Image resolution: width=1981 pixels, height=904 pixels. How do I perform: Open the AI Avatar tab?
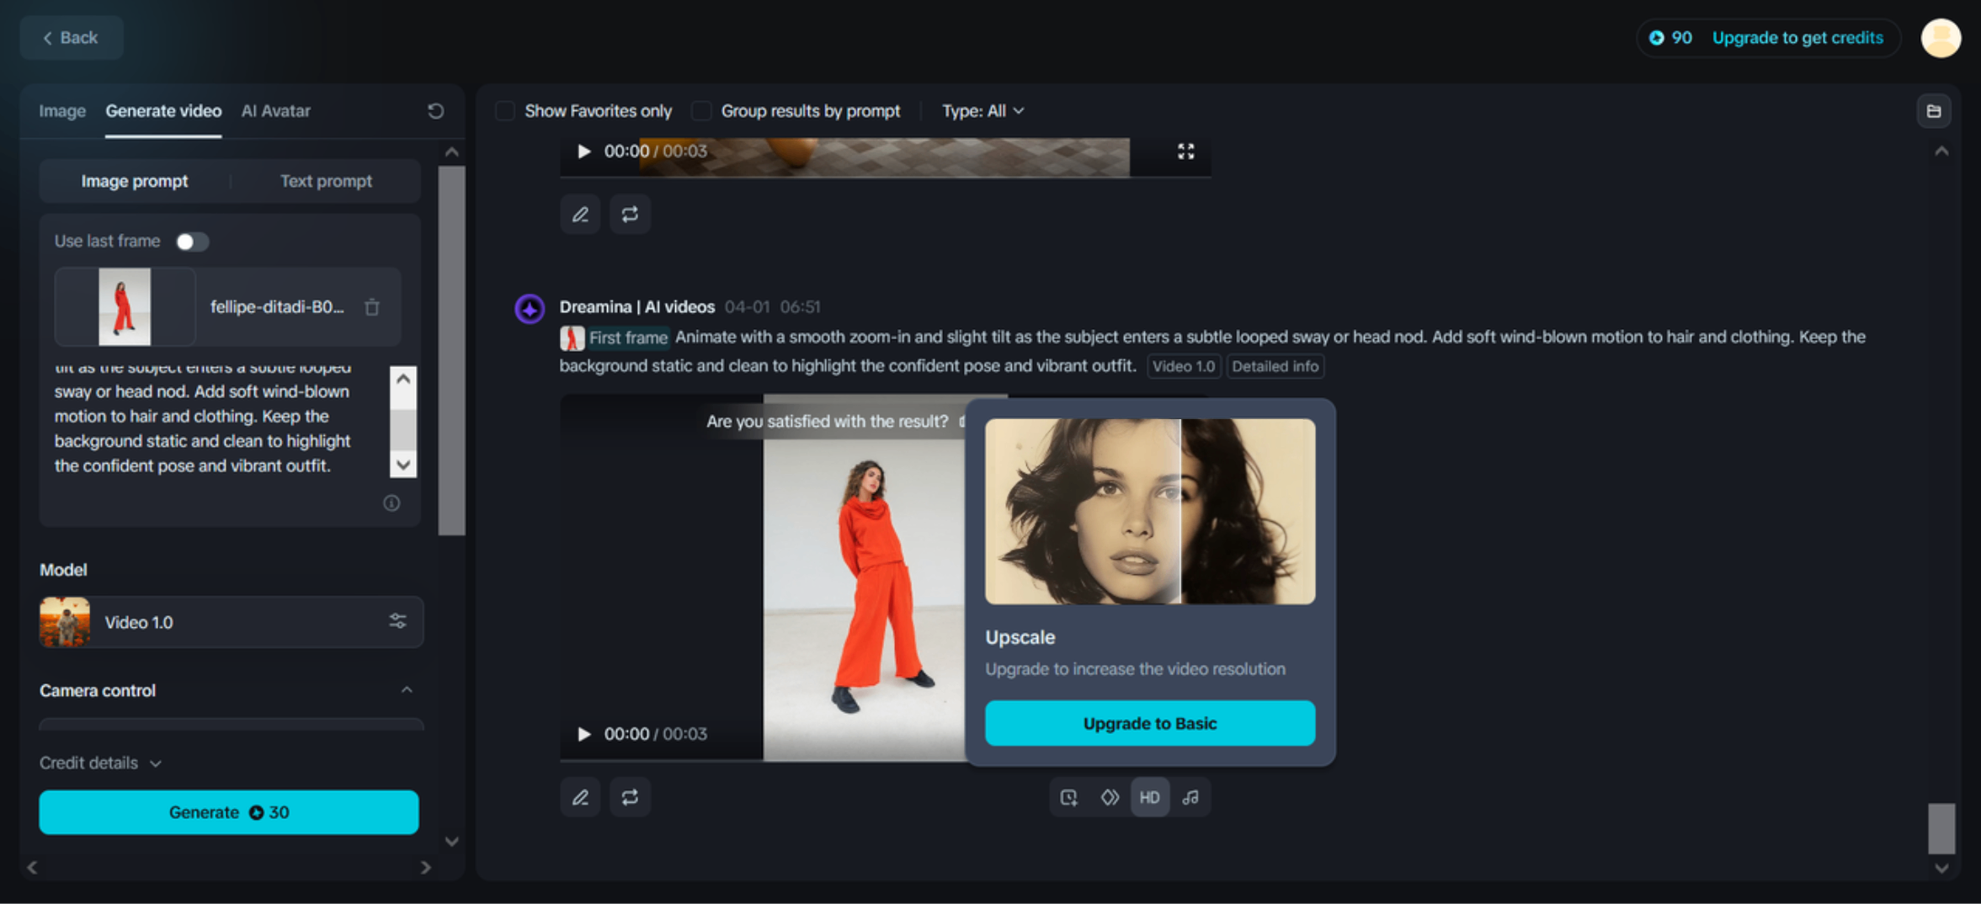(x=276, y=111)
